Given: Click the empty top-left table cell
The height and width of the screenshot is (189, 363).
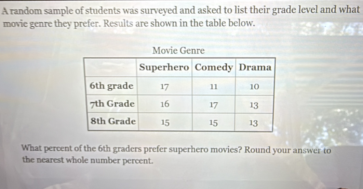Looking at the screenshot, I should pyautogui.click(x=112, y=67).
